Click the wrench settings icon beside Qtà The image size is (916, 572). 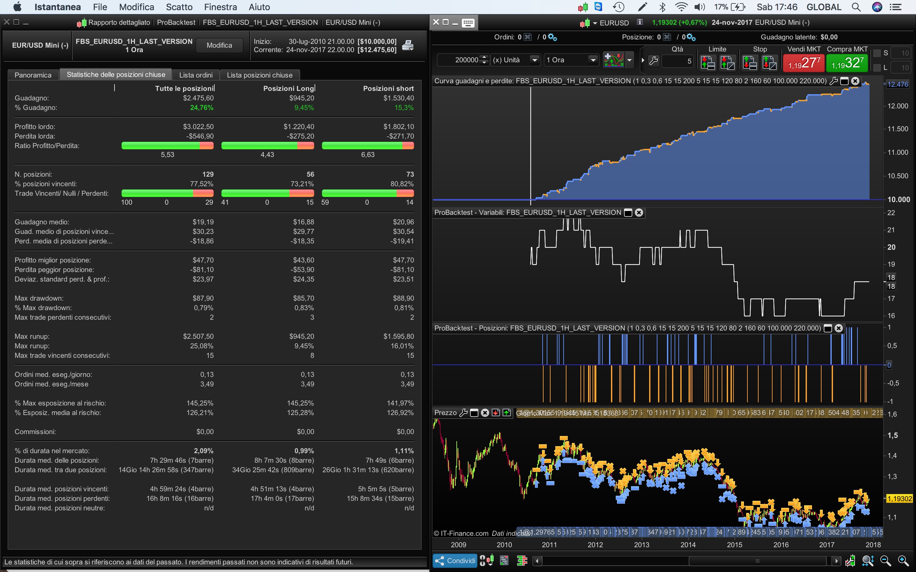[x=654, y=60]
